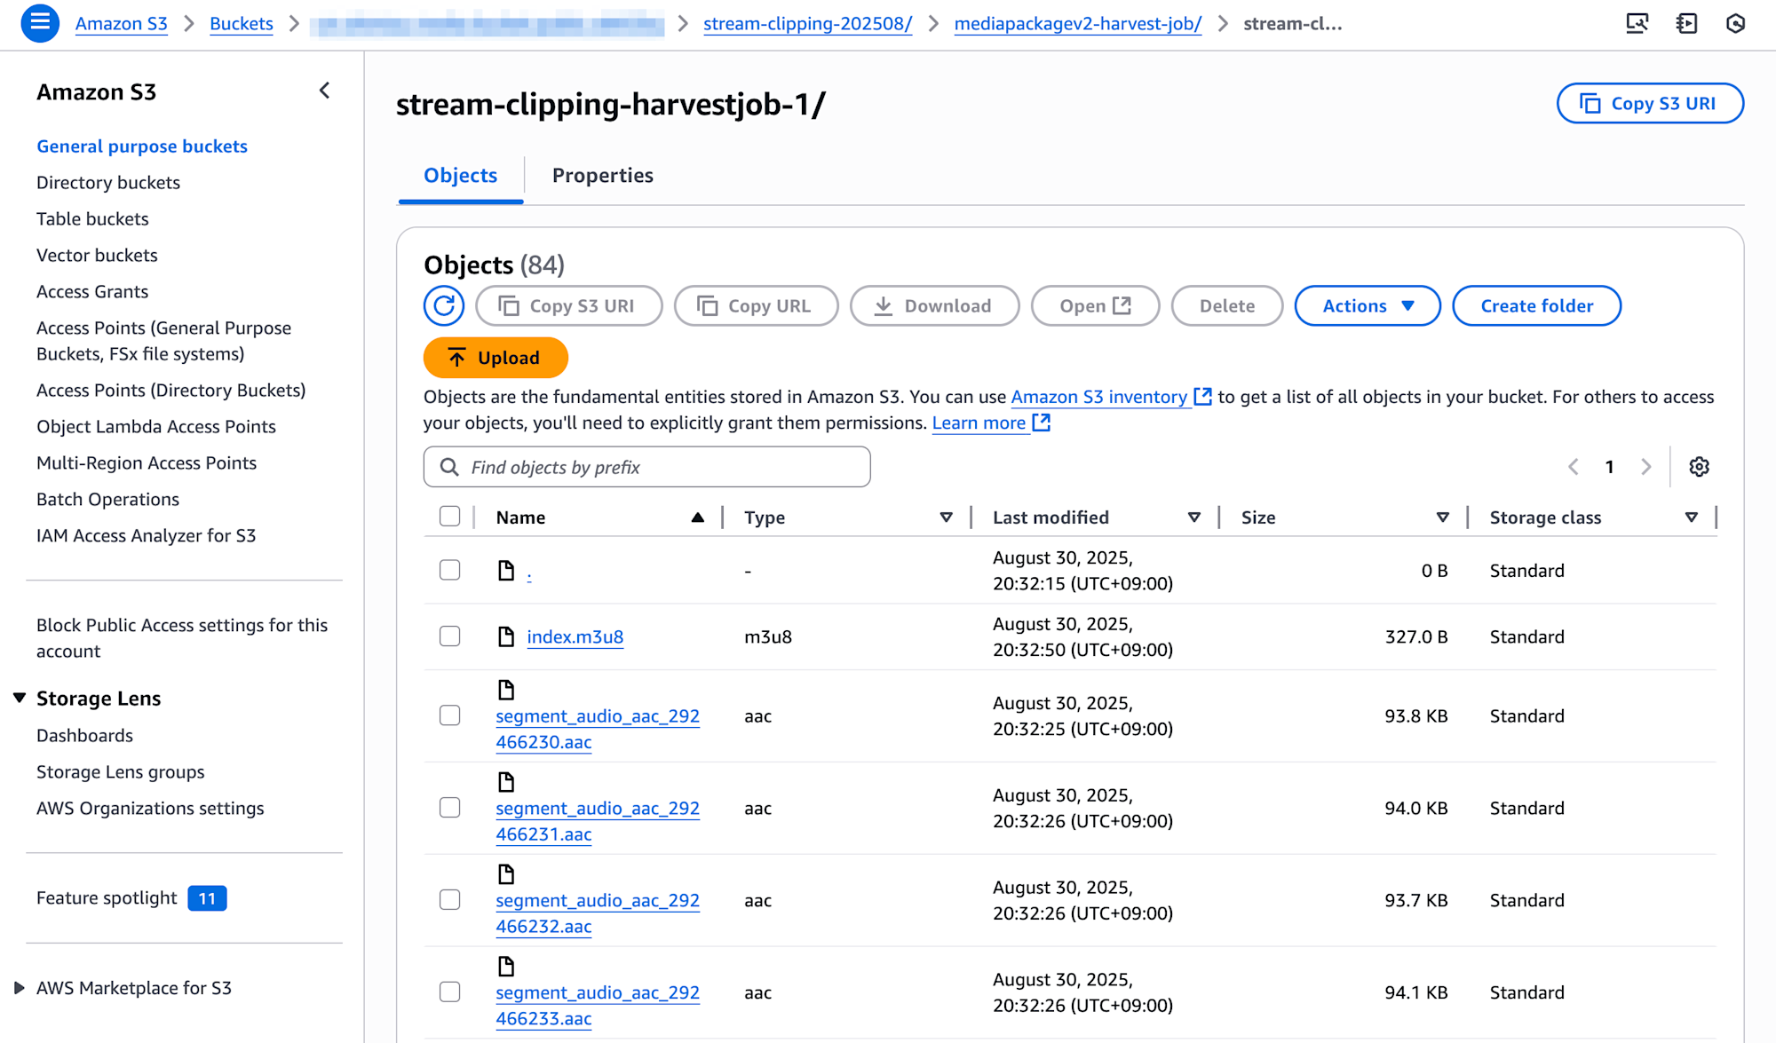This screenshot has height=1043, width=1776.
Task: Sort by Size column arrow
Action: [1443, 518]
